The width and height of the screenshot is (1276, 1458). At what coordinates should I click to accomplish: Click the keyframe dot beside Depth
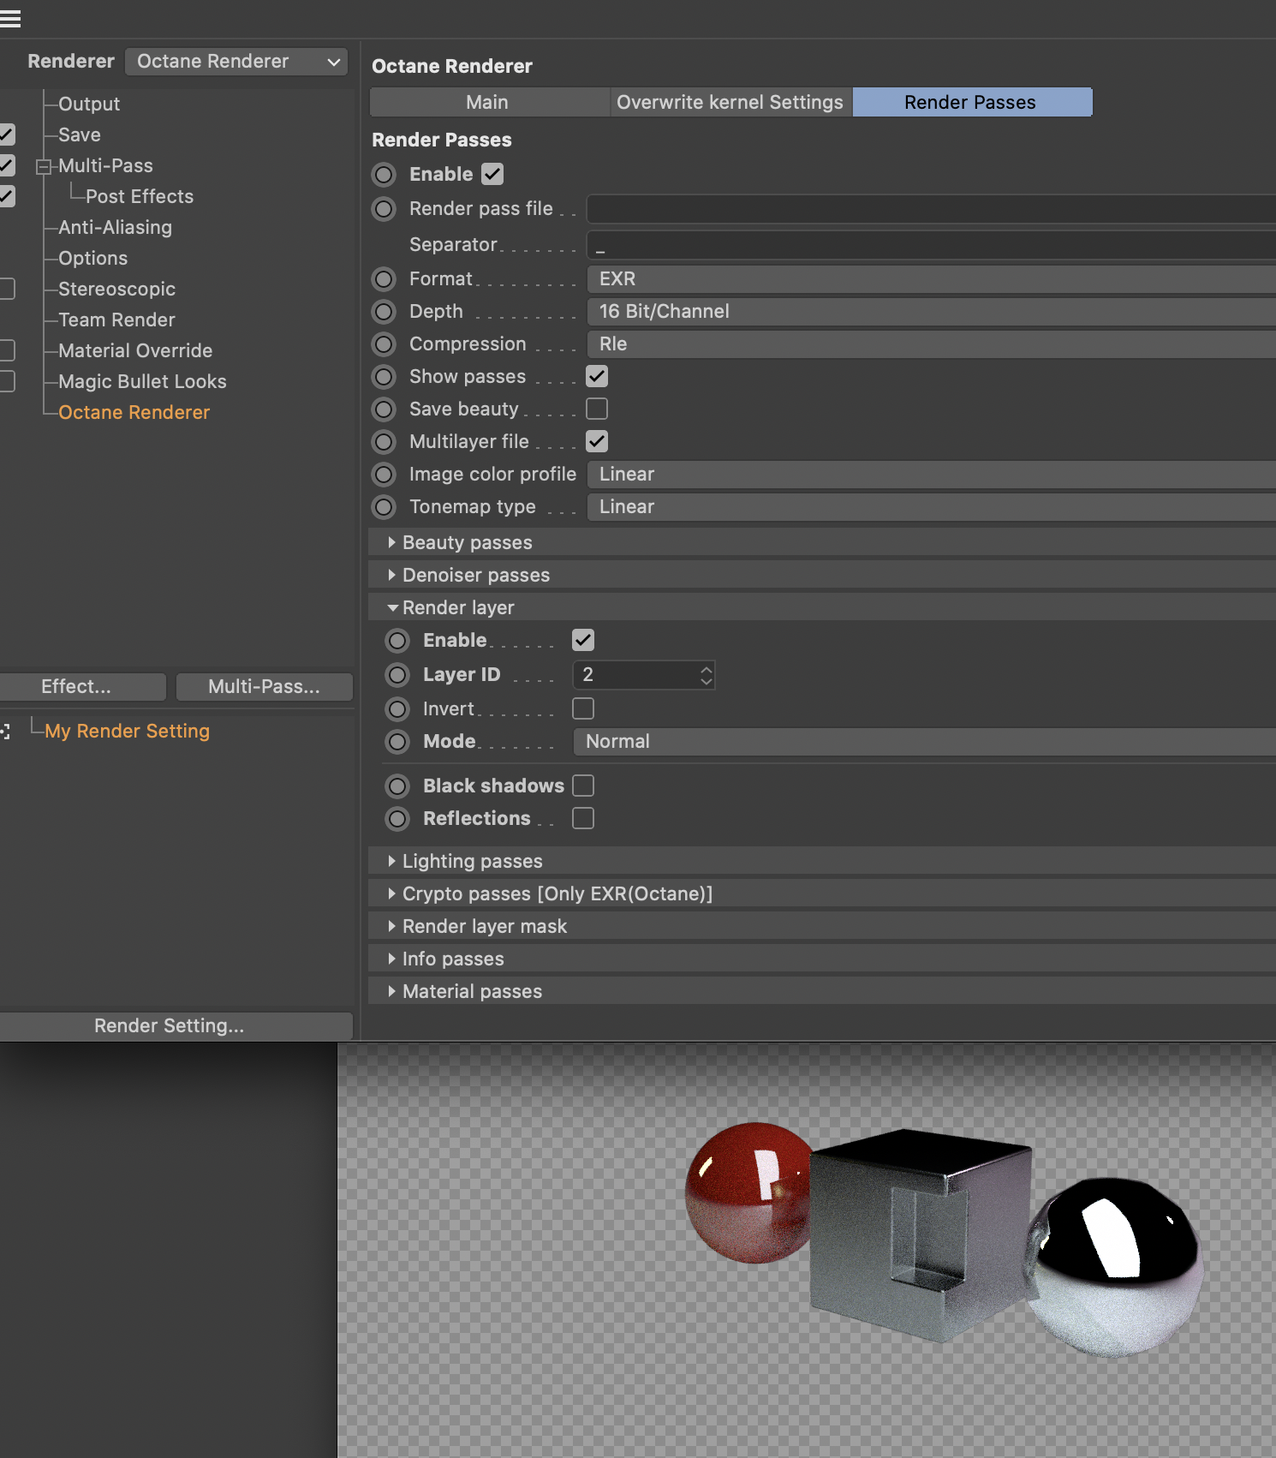(x=385, y=312)
